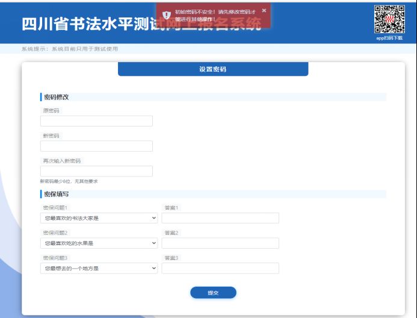The image size is (417, 318).
Task: Click the 答案3 label
Action: click(171, 258)
